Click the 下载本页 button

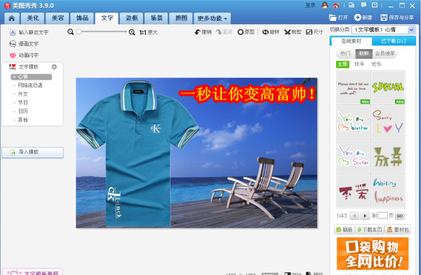pos(370,230)
